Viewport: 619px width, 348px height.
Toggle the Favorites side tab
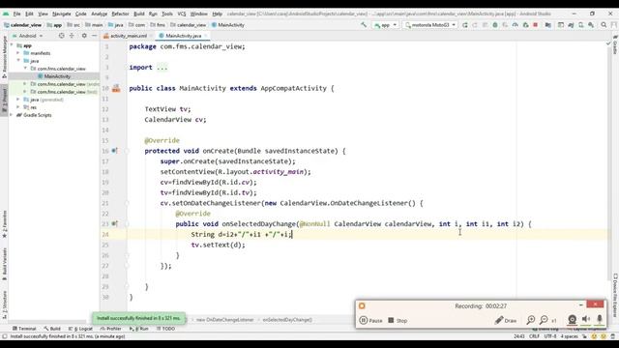pos(4,224)
